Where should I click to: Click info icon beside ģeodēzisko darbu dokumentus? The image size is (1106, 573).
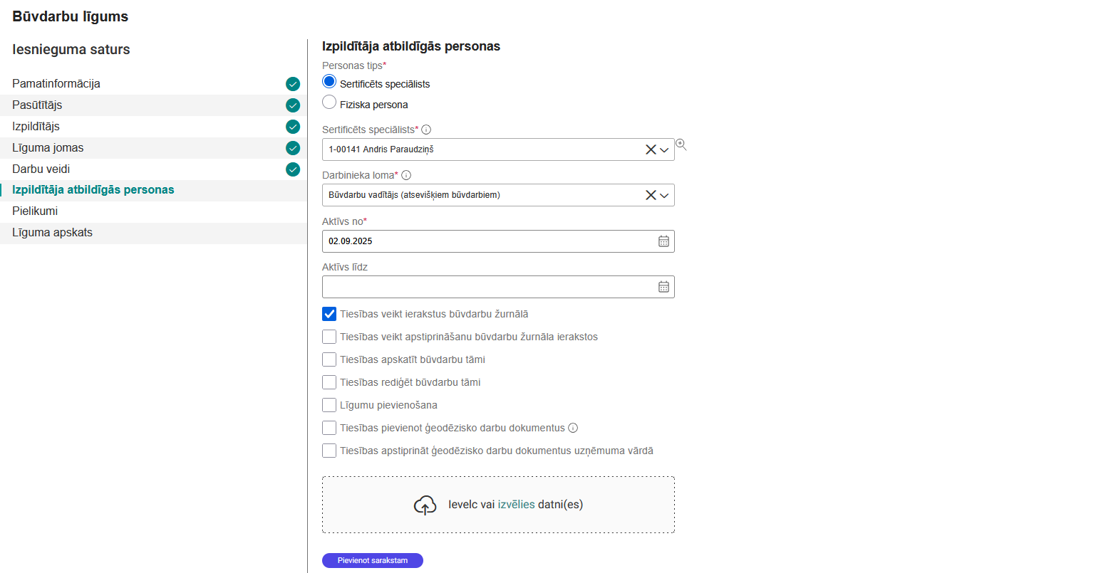(573, 428)
